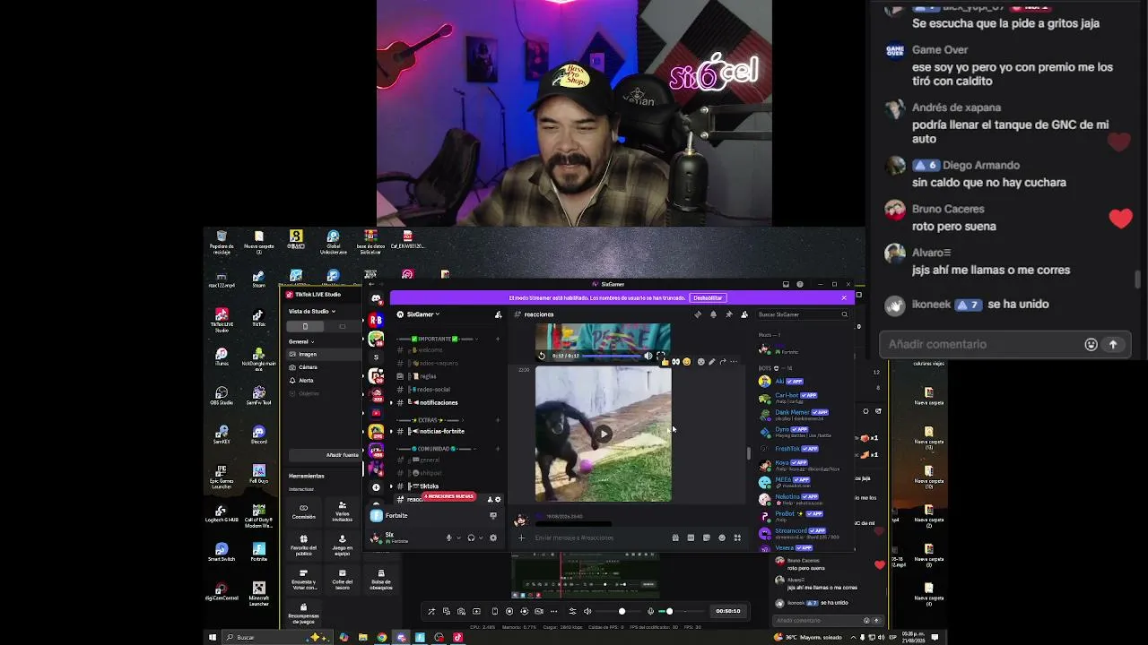Replay the finished 0:12 video

click(x=542, y=356)
